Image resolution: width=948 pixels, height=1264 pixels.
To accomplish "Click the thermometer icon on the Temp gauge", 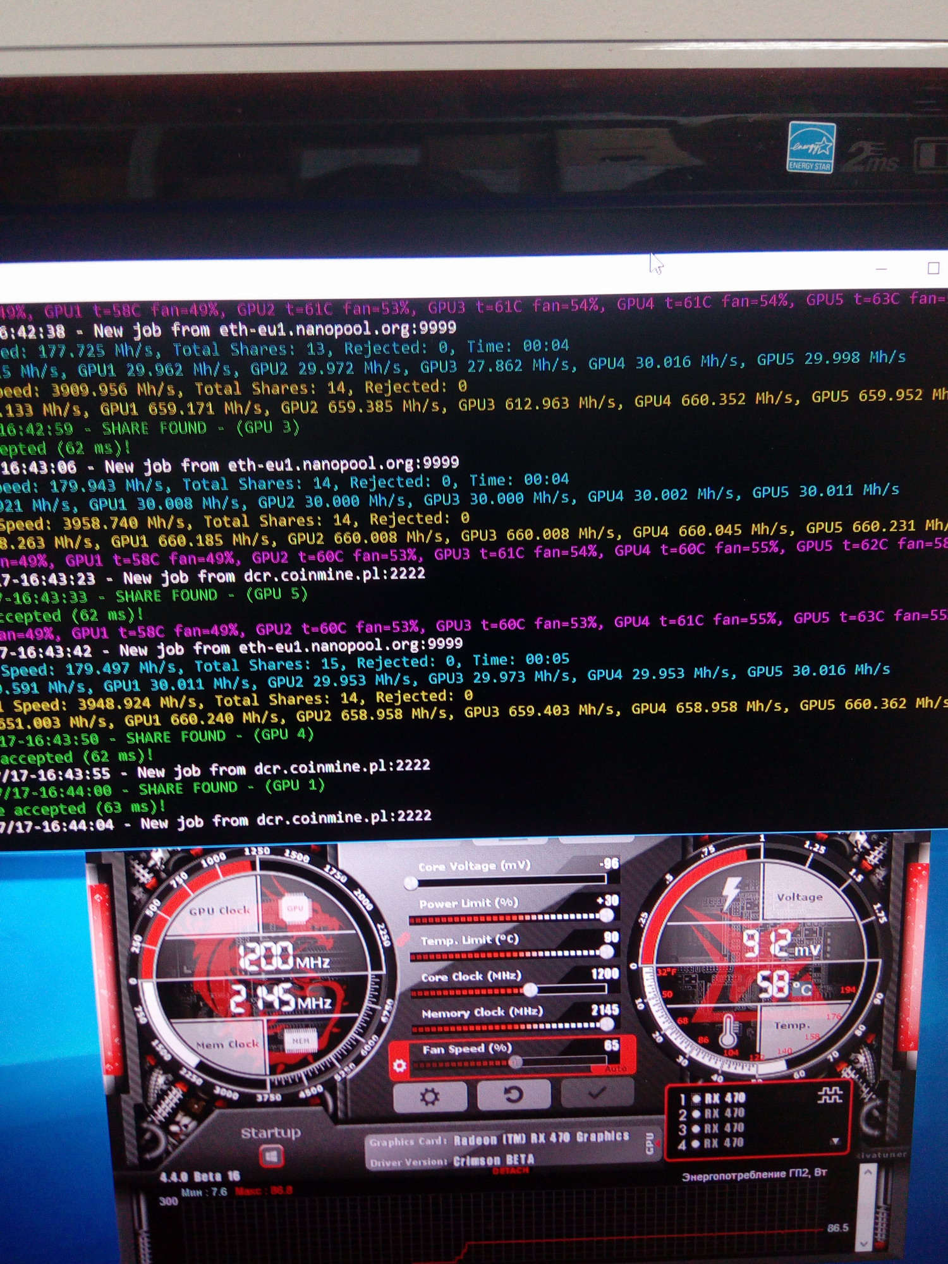I will 728,1032.
